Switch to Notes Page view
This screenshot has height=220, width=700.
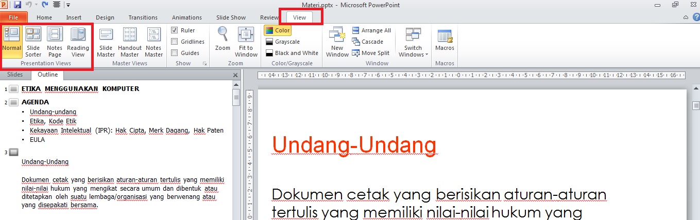pyautogui.click(x=55, y=41)
